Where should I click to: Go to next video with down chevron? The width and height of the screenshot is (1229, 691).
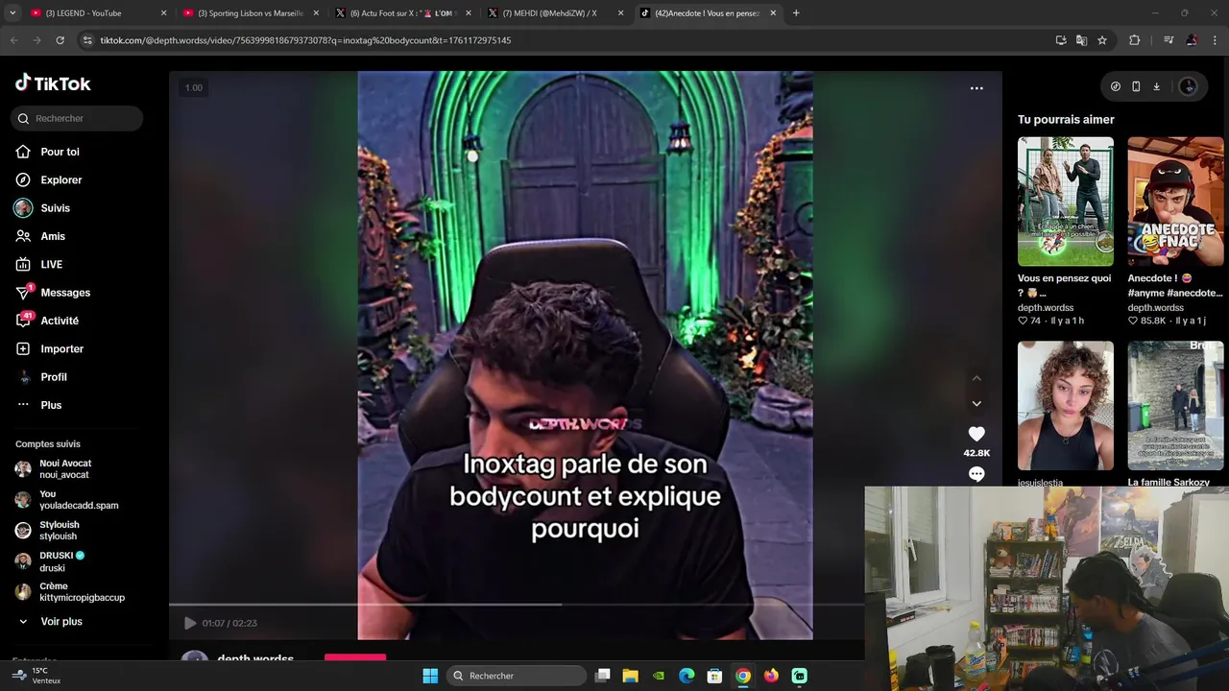[x=976, y=404]
